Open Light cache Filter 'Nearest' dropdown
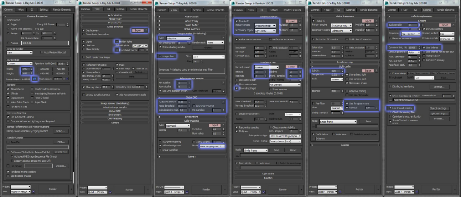The width and height of the screenshot is (461, 197). pyautogui.click(x=337, y=108)
